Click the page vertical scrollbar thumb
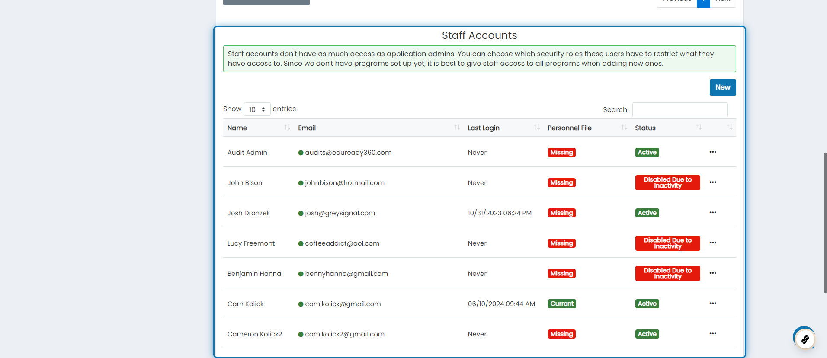 (x=825, y=223)
